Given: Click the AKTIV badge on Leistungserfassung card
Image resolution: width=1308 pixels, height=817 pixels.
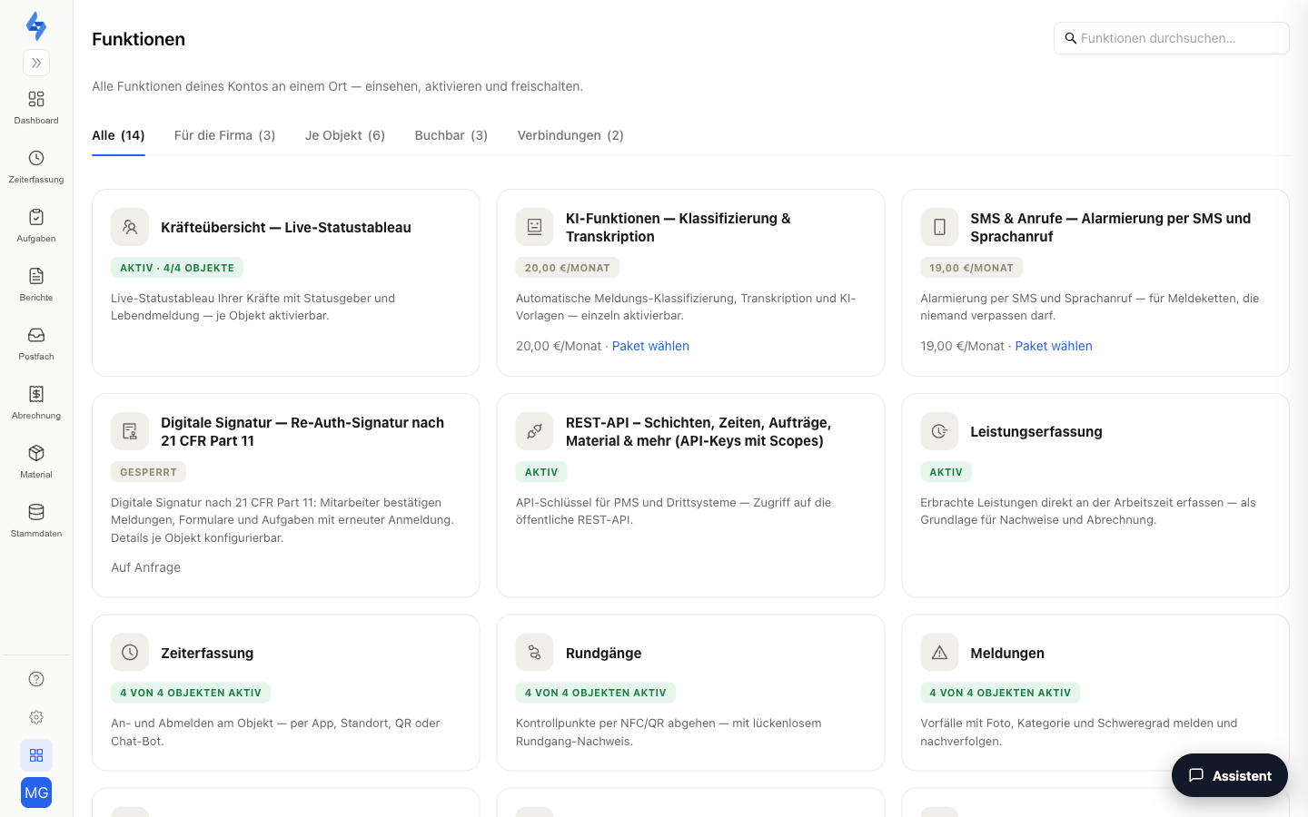Looking at the screenshot, I should (x=946, y=472).
